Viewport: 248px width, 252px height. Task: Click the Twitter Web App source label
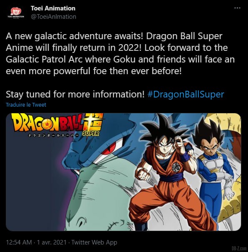(x=94, y=242)
